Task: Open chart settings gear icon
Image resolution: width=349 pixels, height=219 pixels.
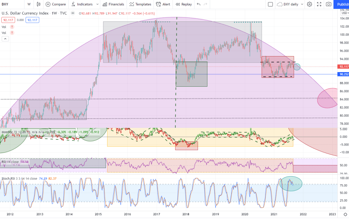Action: [309, 4]
